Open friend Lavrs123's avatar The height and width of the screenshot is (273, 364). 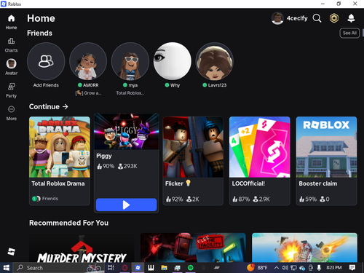[x=215, y=61]
